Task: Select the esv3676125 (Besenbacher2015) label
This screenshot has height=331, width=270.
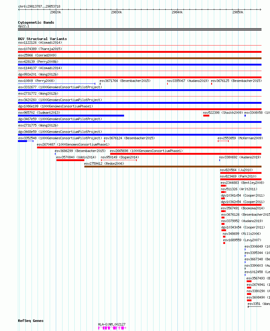Action: click(236, 81)
